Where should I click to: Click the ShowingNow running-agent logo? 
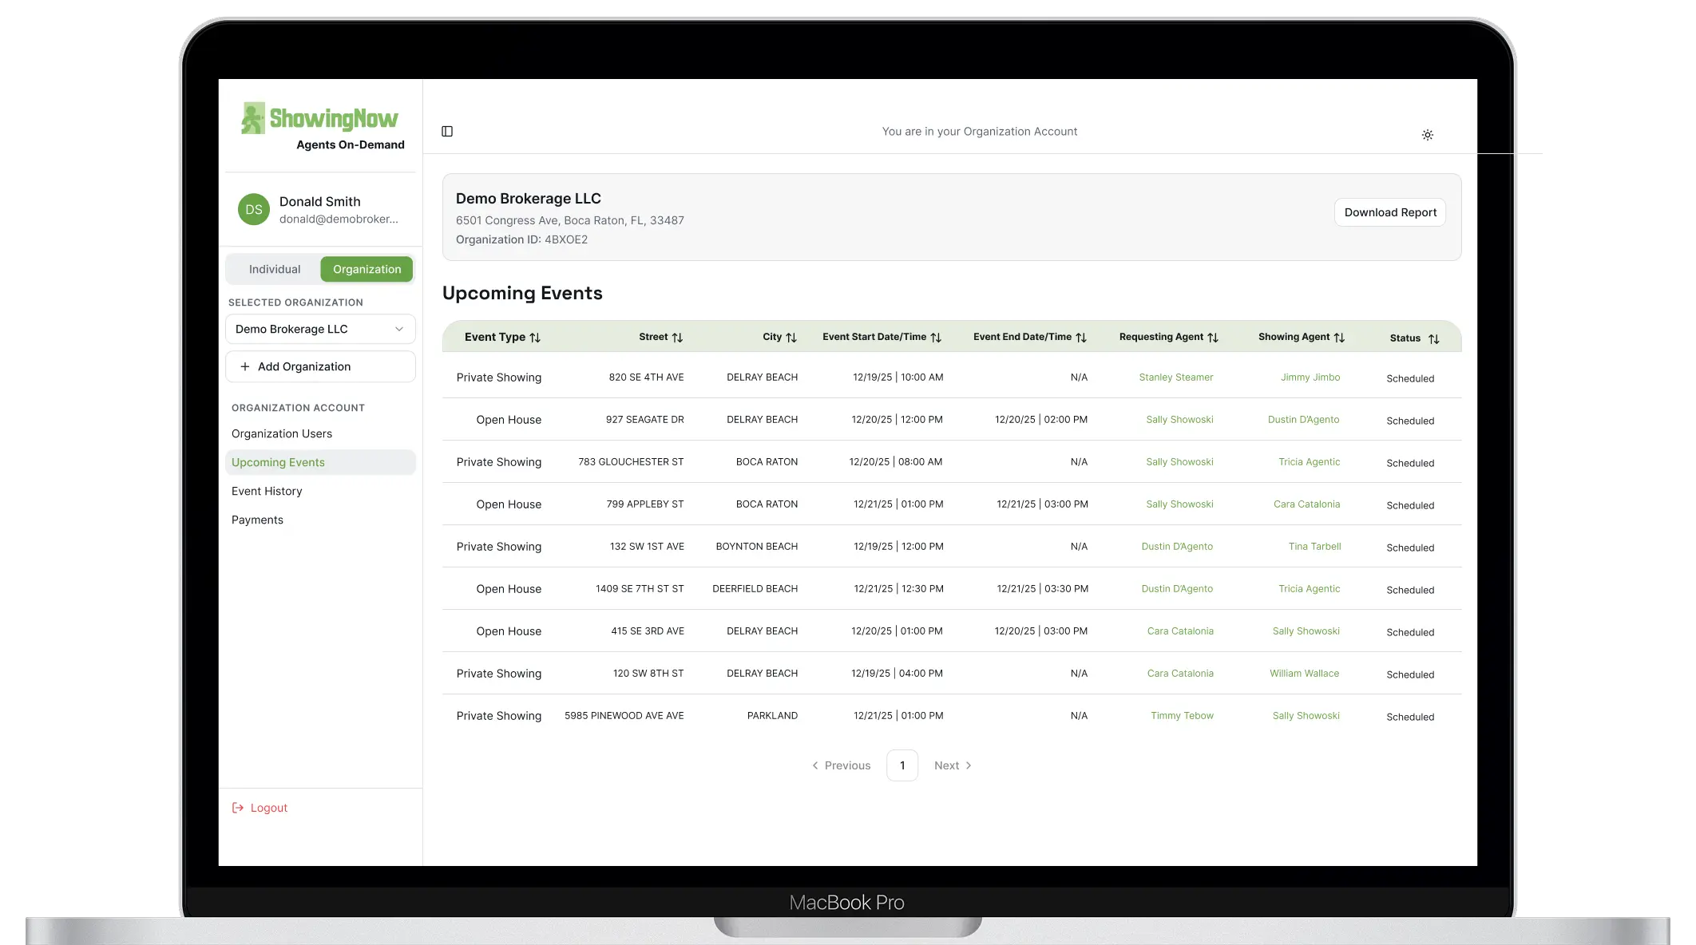(252, 117)
